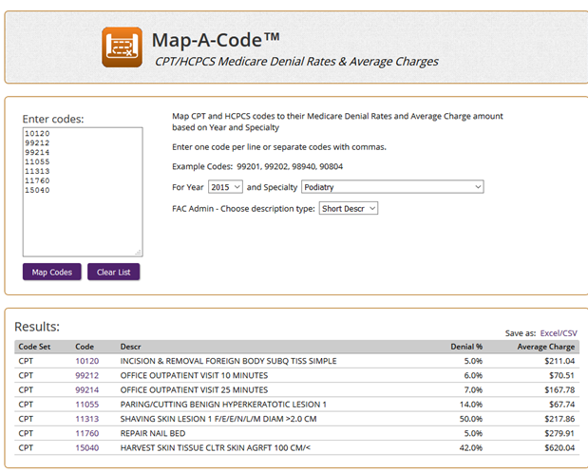Click HARVEST SKIN TISSUE description text

216,447
